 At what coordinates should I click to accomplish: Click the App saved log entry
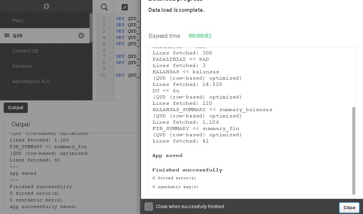pyautogui.click(x=167, y=156)
